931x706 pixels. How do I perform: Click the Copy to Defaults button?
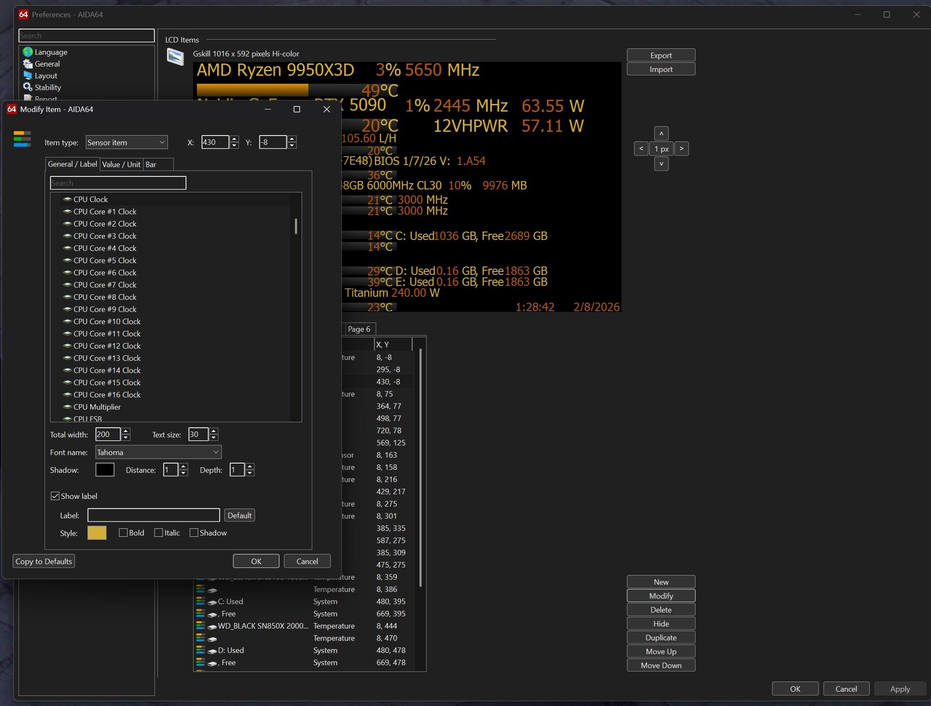[44, 561]
